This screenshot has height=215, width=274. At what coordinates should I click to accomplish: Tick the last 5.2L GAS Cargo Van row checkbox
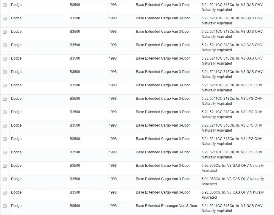point(5,72)
